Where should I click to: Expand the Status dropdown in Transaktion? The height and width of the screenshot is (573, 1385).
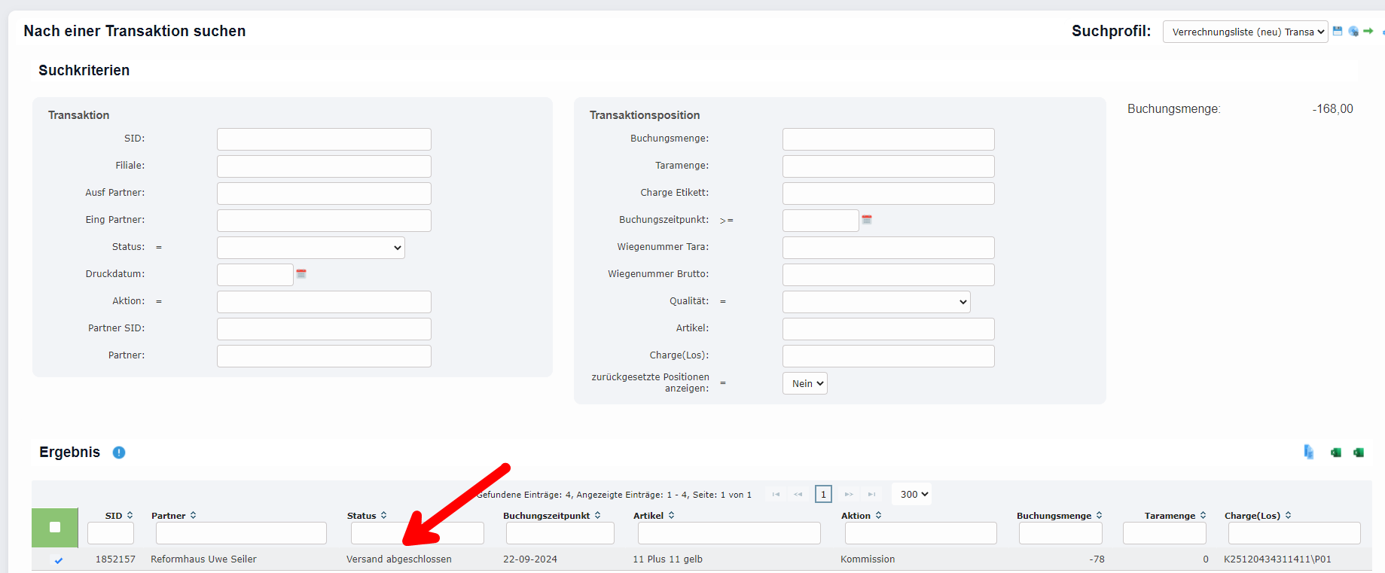point(310,248)
